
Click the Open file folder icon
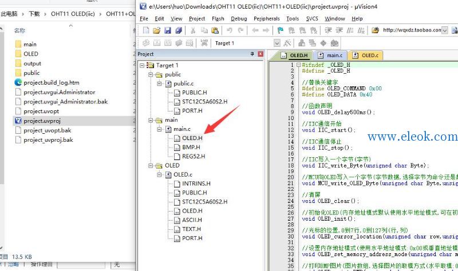click(x=156, y=30)
